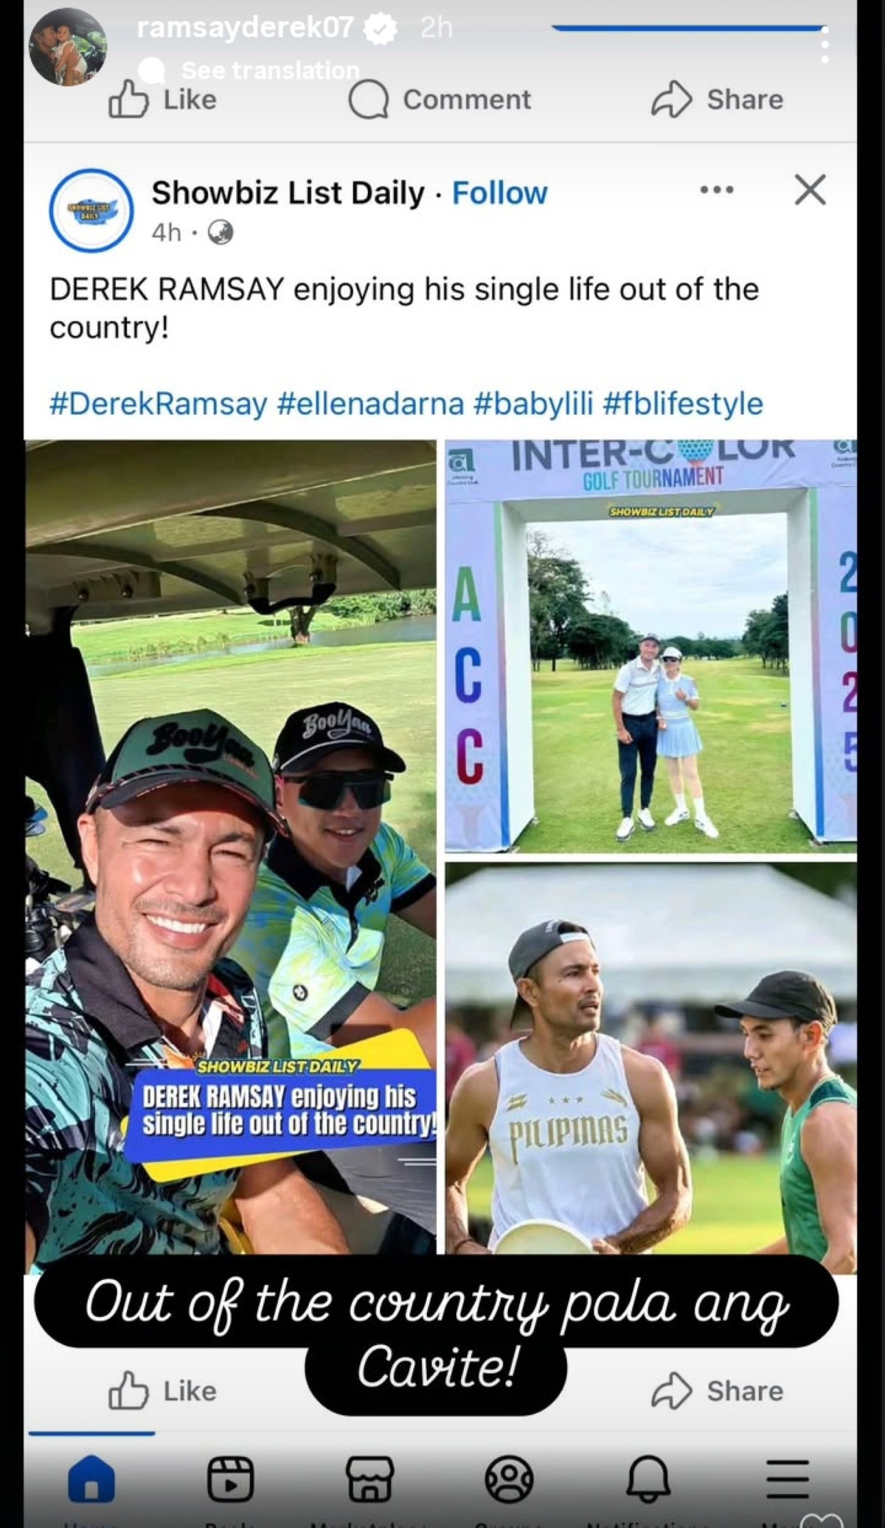Tap the ramsayderek07 profile picture
The image size is (885, 1528).
pos(68,47)
